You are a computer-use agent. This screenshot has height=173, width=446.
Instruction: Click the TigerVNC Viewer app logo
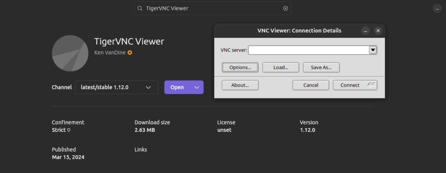[70, 53]
